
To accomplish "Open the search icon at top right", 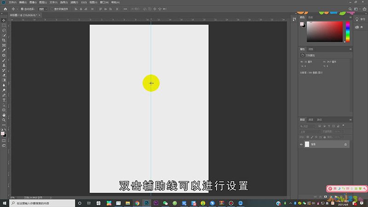I will point(350,9).
